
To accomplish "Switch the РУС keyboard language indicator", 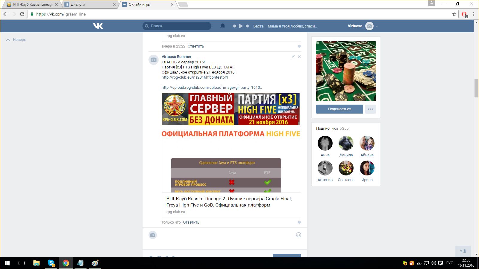I will coord(449,263).
